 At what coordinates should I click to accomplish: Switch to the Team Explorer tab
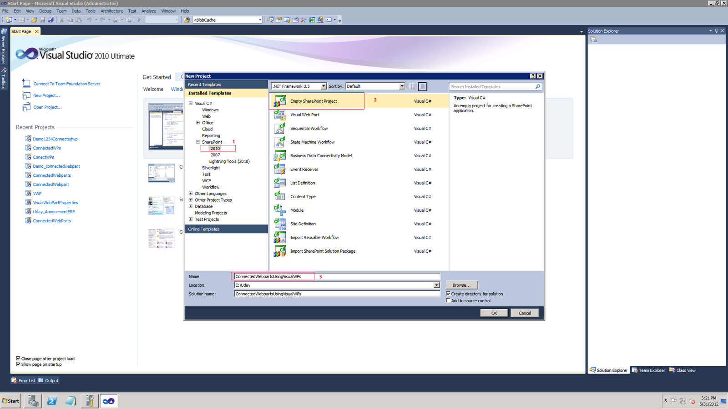pos(648,370)
